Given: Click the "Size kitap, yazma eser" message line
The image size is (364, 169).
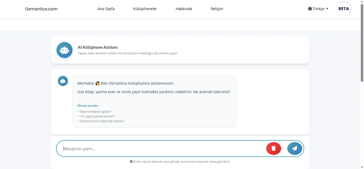Looking at the screenshot, I should click(x=154, y=92).
